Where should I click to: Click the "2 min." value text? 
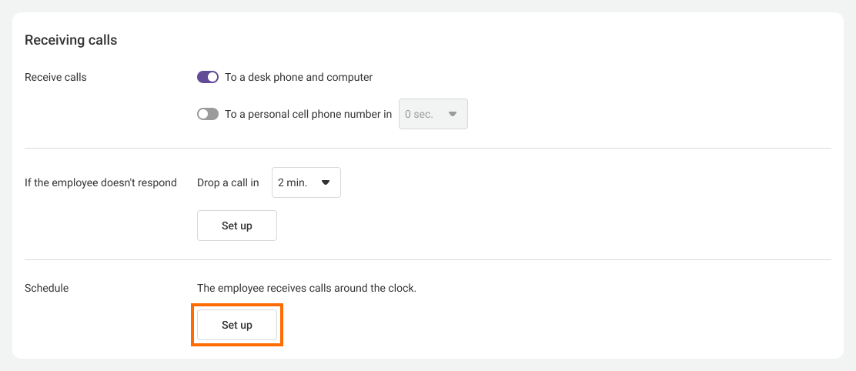coord(293,182)
